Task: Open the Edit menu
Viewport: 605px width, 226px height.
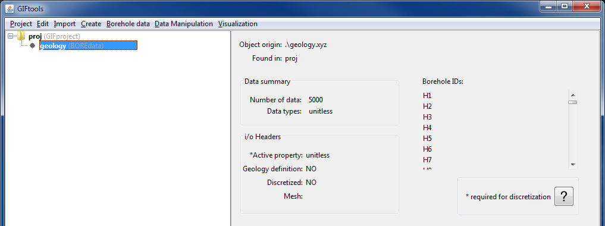Action: coord(43,24)
